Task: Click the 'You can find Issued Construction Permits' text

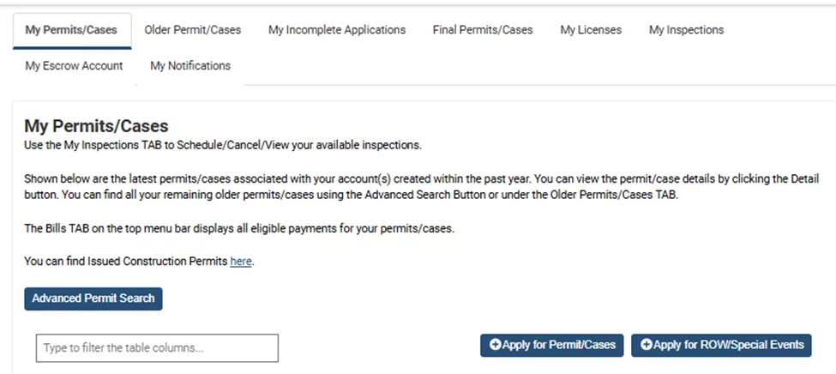Action: 125,262
